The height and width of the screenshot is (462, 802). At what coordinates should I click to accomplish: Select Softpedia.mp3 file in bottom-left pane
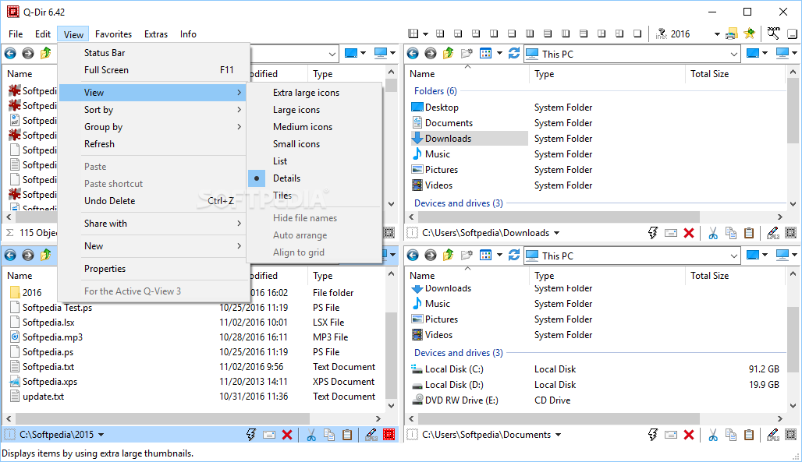pyautogui.click(x=52, y=337)
